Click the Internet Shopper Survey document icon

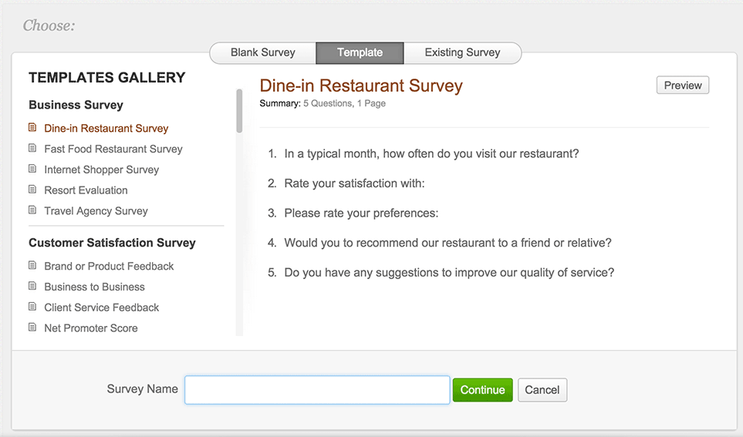tap(32, 169)
